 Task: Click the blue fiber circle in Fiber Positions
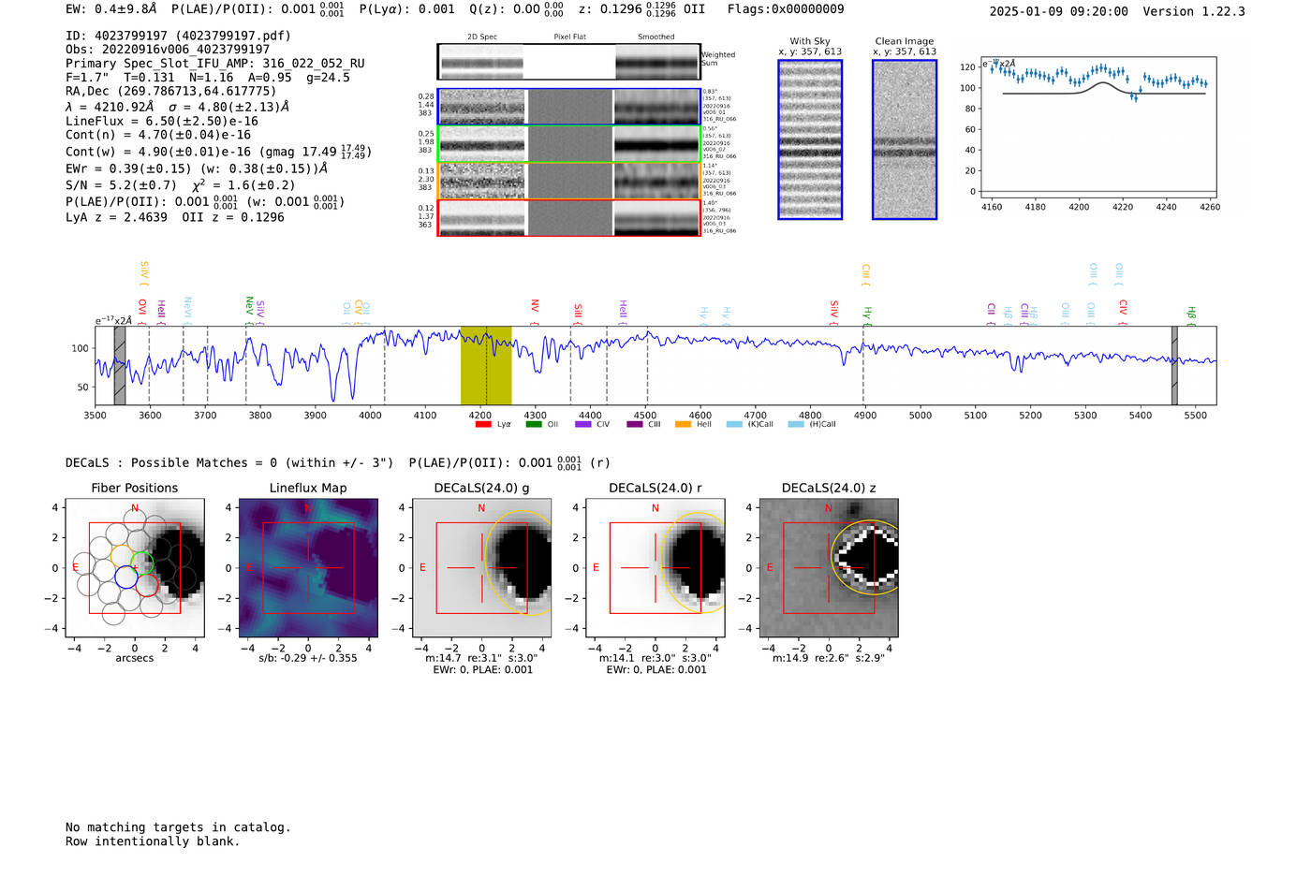click(x=125, y=577)
